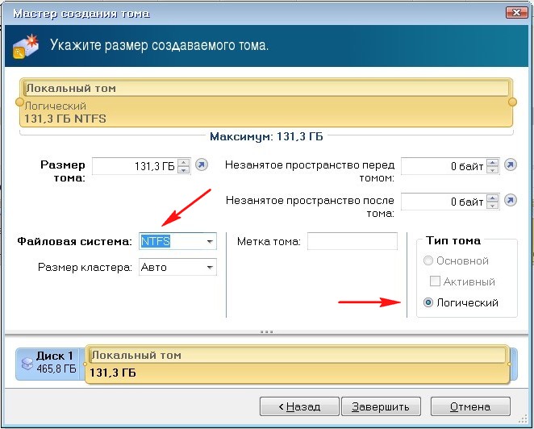Decrease space before volume with down spinner

[x=491, y=170]
